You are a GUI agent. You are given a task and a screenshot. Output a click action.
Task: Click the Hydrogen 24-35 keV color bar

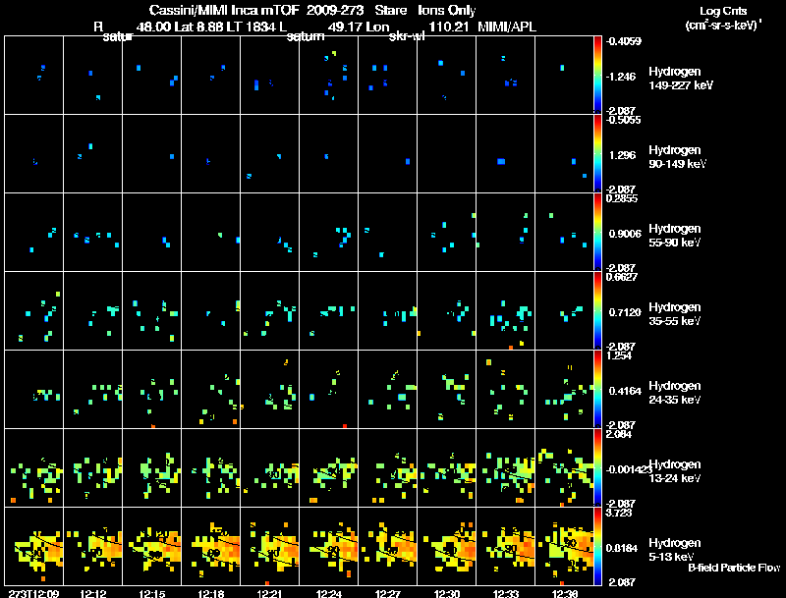(597, 389)
